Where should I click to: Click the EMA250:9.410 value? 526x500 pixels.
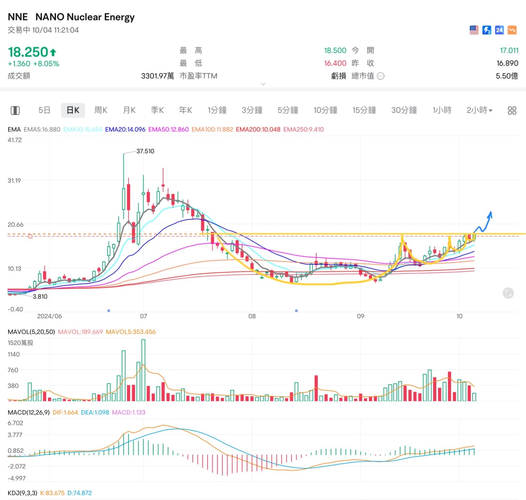tap(303, 130)
